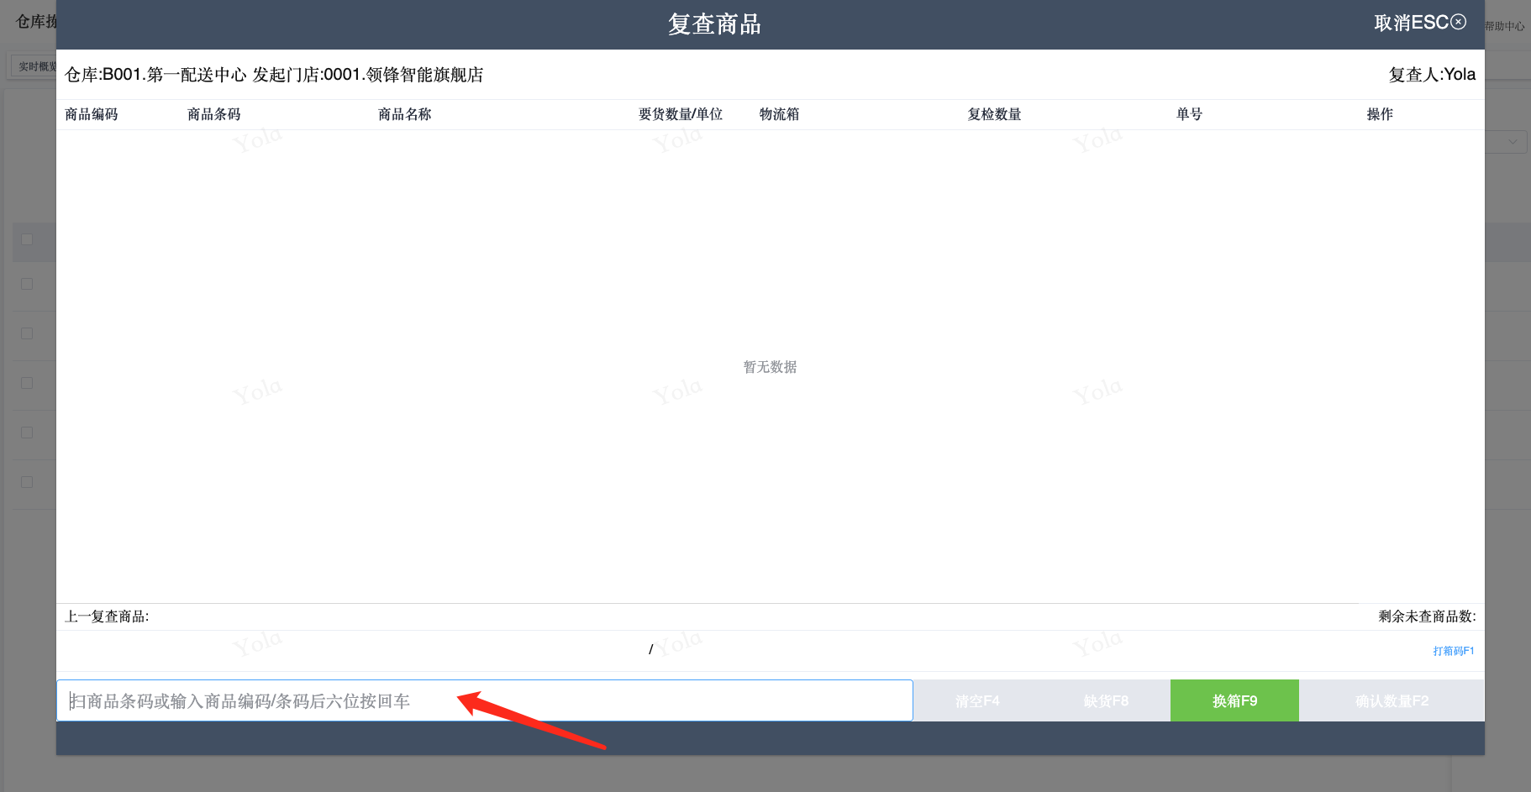
Task: Click the 确认数量F2 confirm quantity button
Action: point(1392,700)
